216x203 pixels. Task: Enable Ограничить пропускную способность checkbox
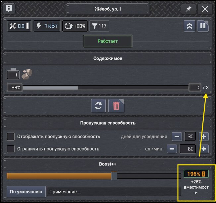[x=11, y=149]
